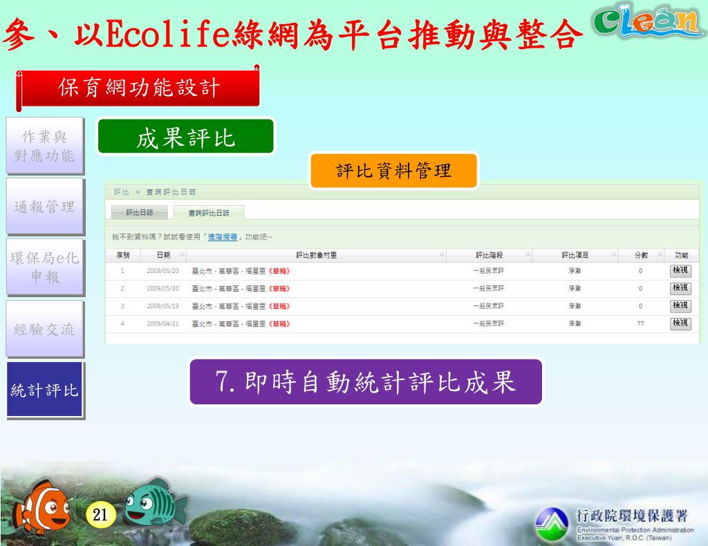708x546 pixels.
Task: Click the orange 評比資料管理 label
Action: tap(393, 171)
